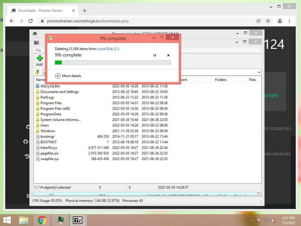
Task: Bookmark this page with the star
Action: (268, 21)
